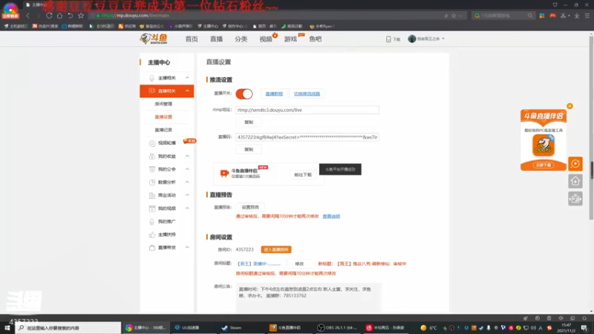Click the browser address bar URL

tap(135, 16)
